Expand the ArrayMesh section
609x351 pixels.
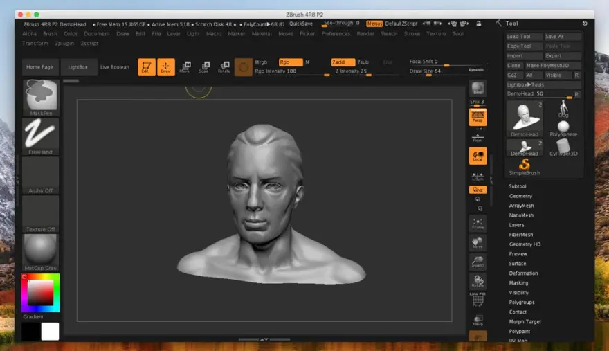click(521, 206)
